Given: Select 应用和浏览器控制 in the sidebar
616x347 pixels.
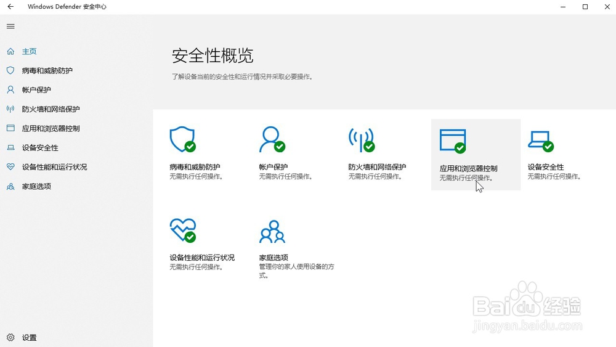Looking at the screenshot, I should 51,128.
